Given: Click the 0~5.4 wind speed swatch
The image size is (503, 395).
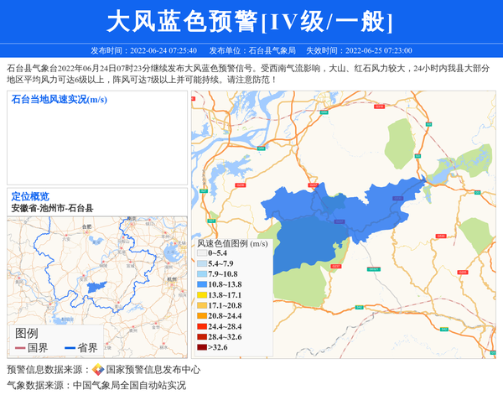Looking at the screenshot, I should pos(201,252).
